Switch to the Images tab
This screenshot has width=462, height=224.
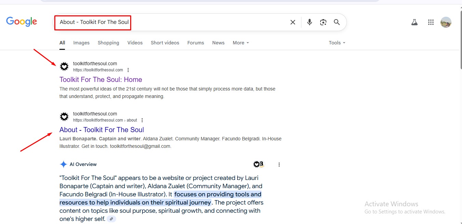click(81, 43)
